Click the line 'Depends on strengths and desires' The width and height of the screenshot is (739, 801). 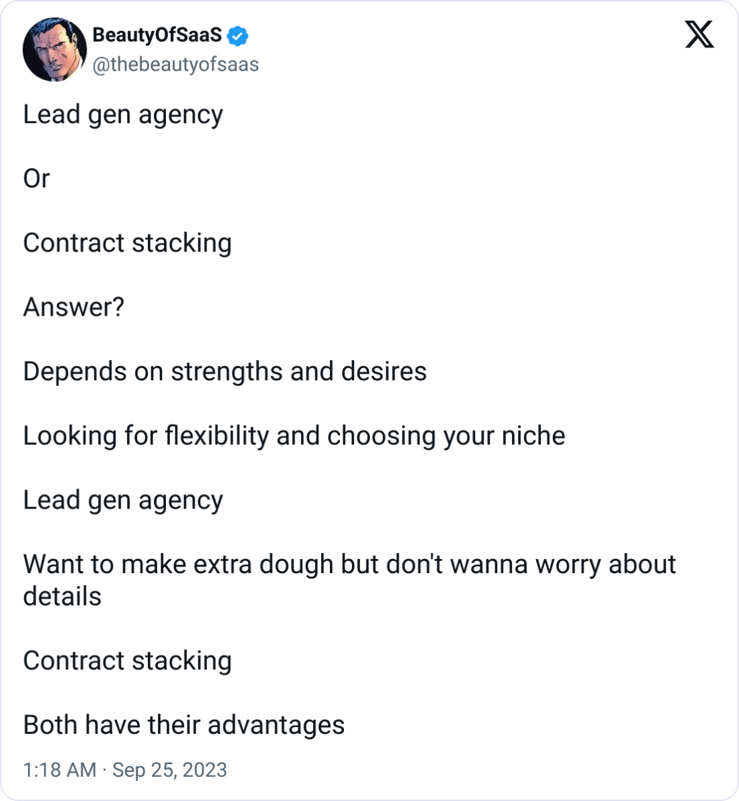pyautogui.click(x=224, y=371)
